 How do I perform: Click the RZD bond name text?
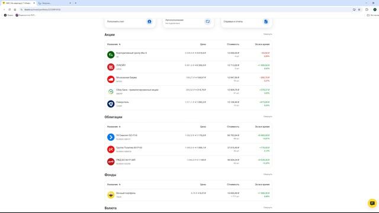[x=126, y=160]
